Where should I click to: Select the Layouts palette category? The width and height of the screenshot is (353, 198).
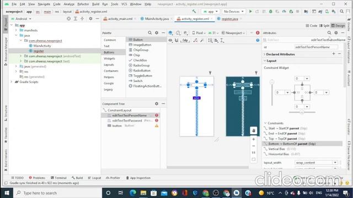click(109, 65)
